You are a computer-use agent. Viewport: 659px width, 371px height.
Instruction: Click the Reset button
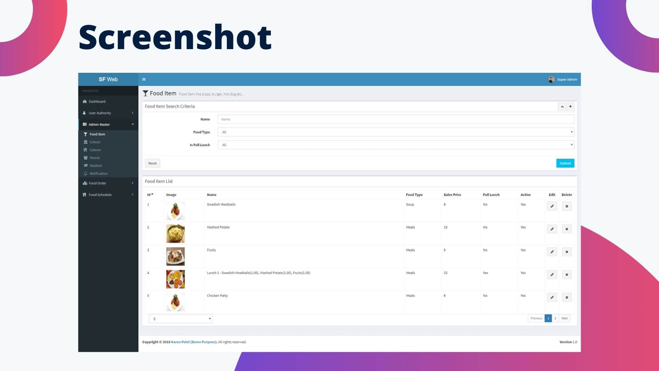point(152,164)
